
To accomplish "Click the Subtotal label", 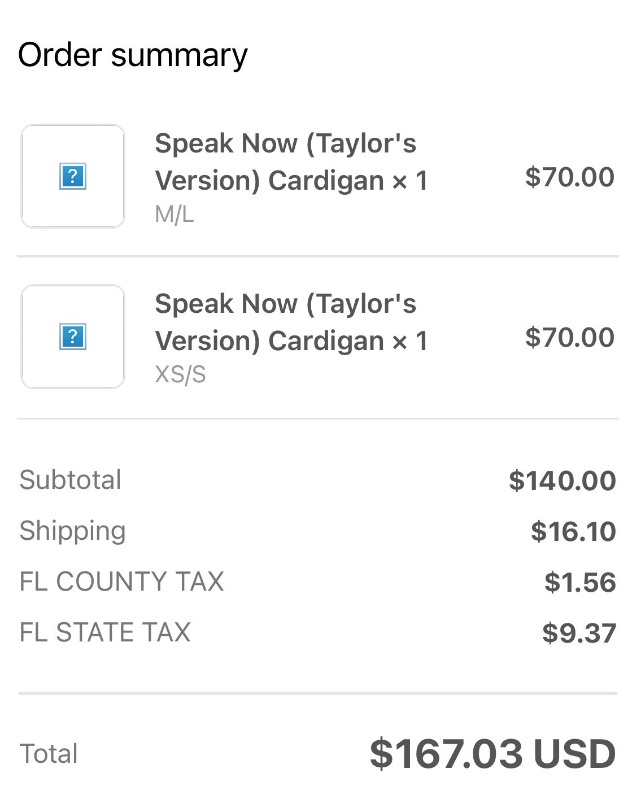I will click(x=71, y=480).
